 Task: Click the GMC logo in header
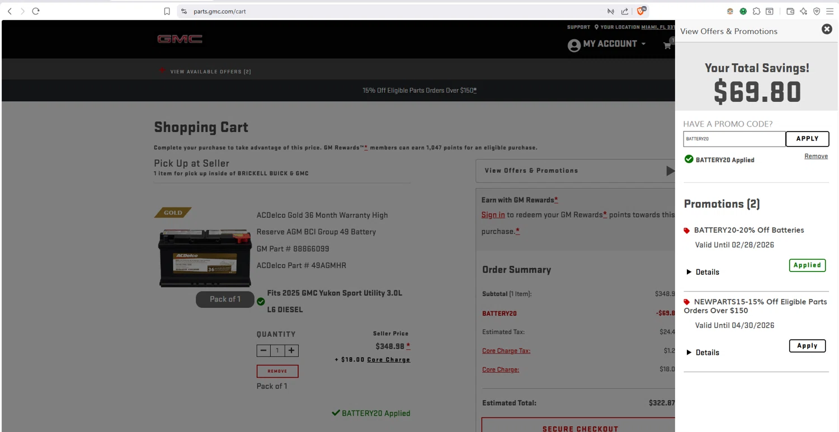[180, 39]
